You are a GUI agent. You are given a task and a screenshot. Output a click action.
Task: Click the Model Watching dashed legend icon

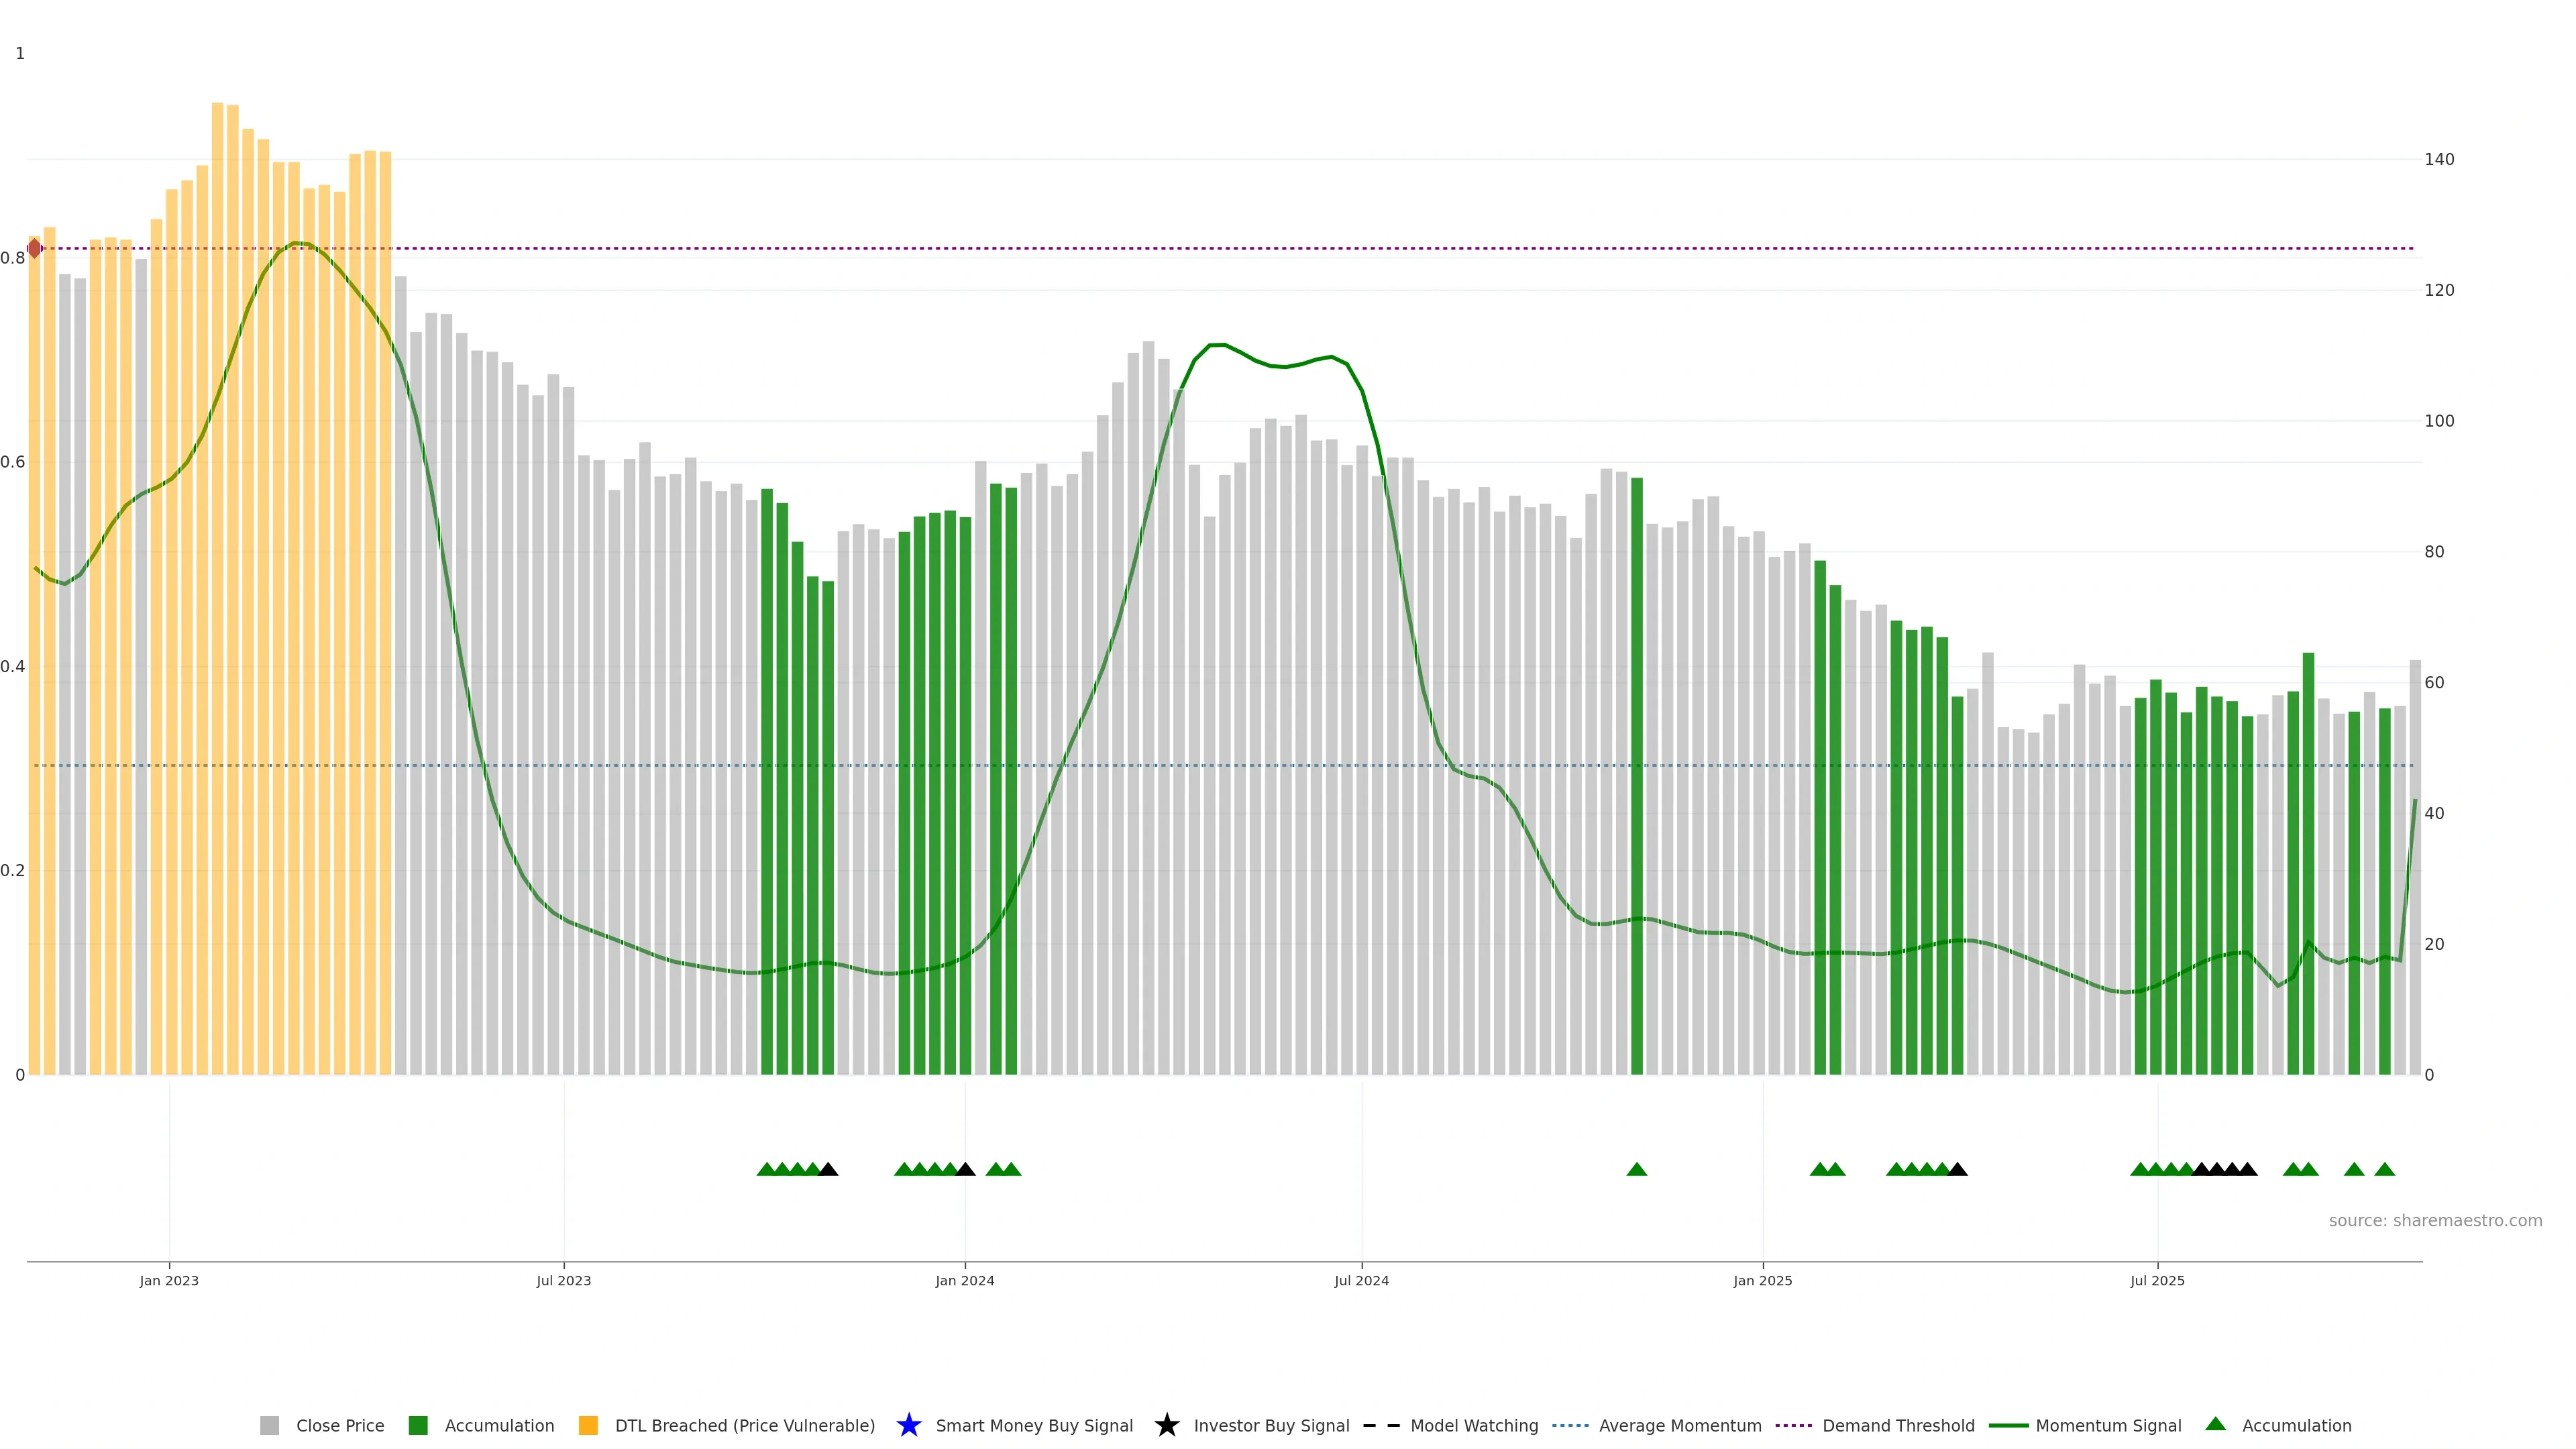[1381, 1425]
